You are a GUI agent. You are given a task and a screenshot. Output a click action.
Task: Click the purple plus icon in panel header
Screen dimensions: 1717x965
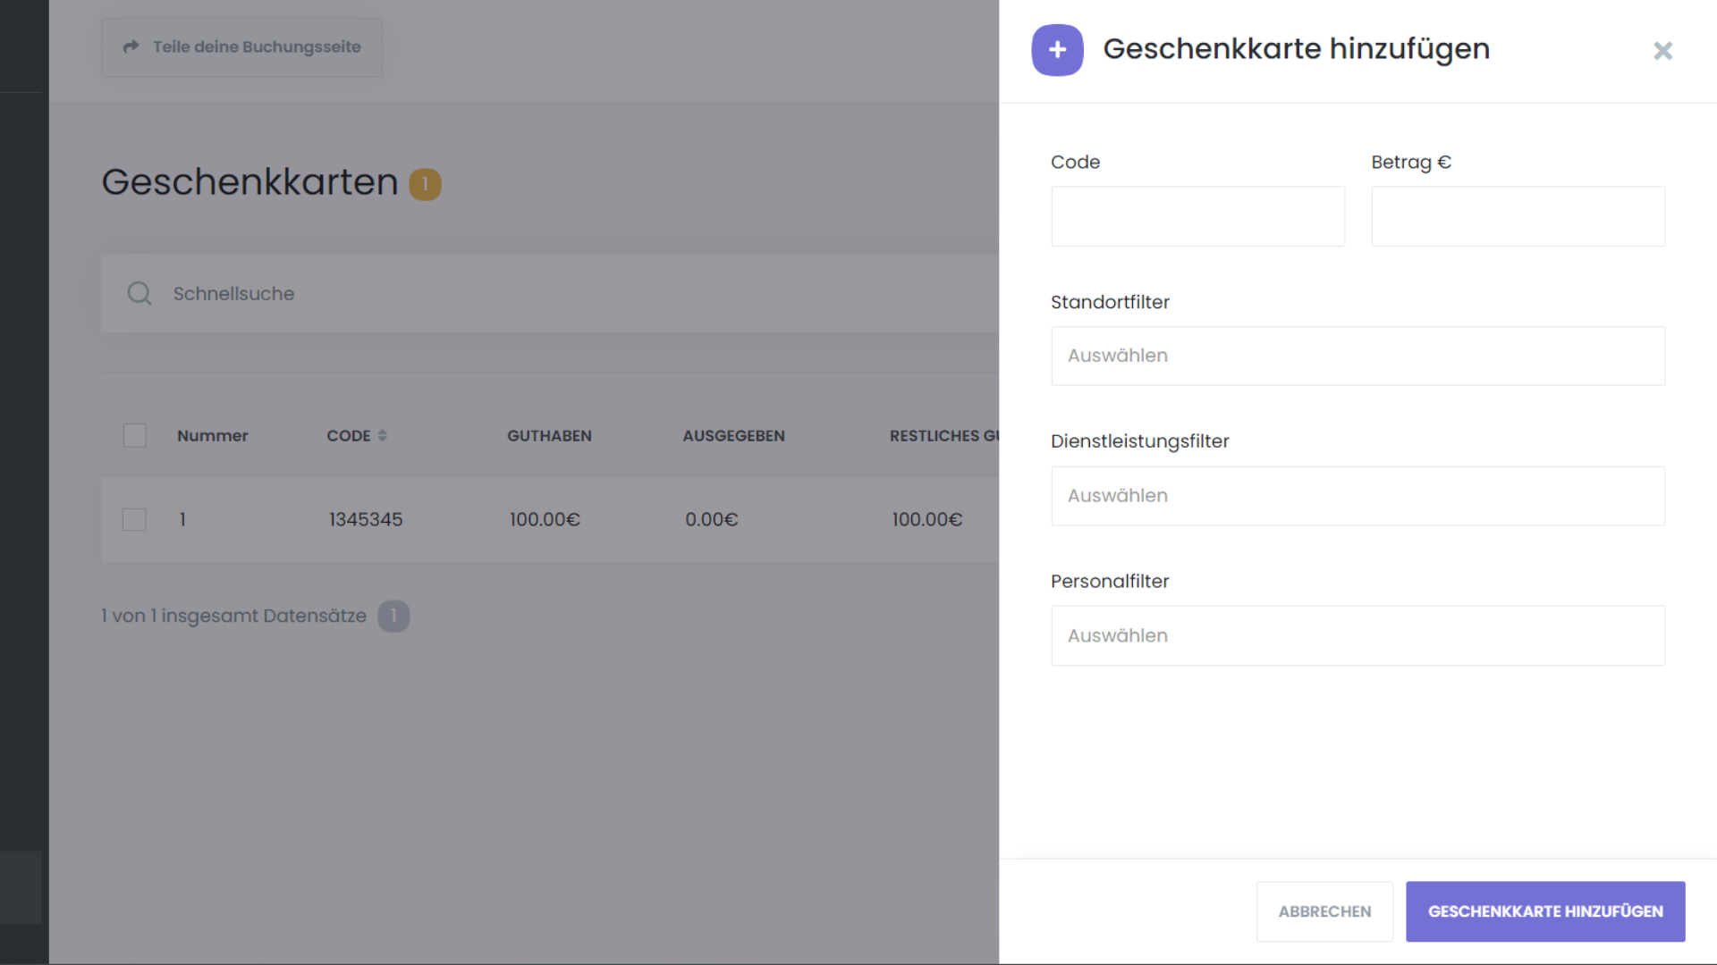tap(1057, 50)
